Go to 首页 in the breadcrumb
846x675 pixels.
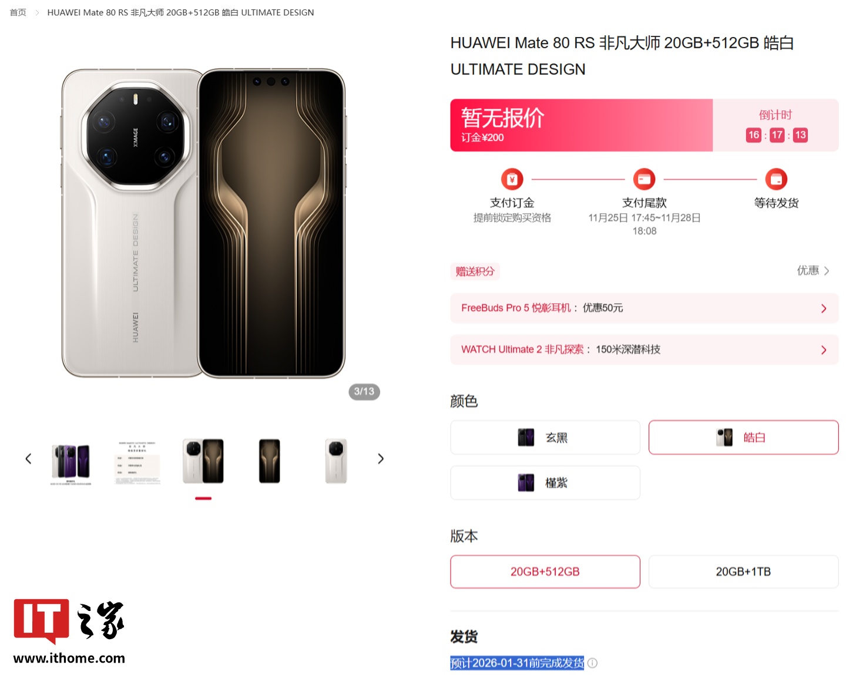[18, 12]
